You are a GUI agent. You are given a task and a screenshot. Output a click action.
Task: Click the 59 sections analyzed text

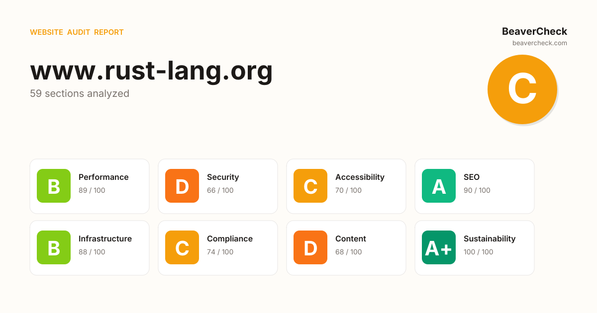point(80,93)
